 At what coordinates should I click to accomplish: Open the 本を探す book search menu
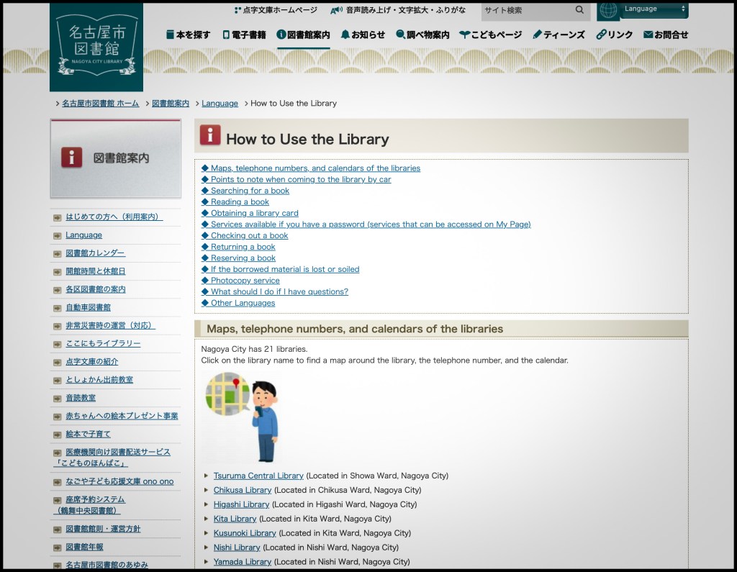[x=189, y=35]
